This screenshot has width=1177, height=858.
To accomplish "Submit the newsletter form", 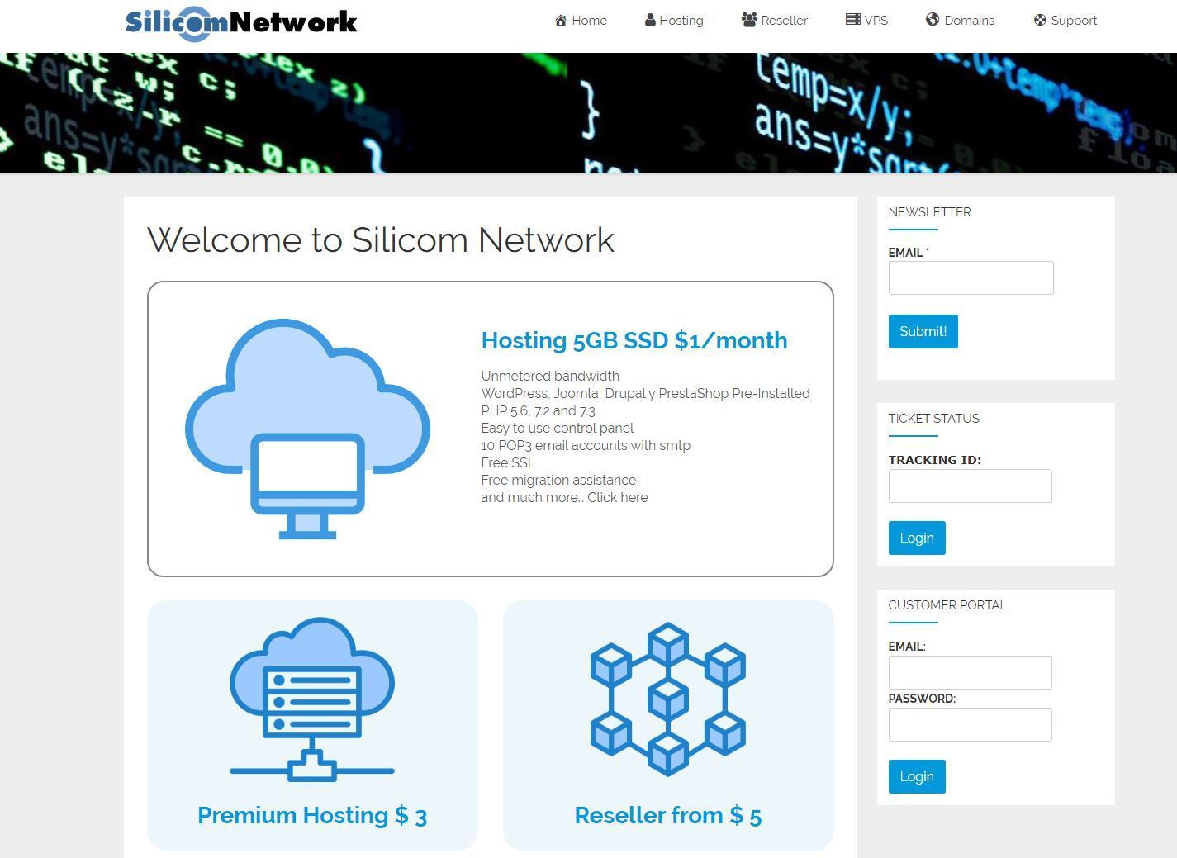I will coord(923,331).
